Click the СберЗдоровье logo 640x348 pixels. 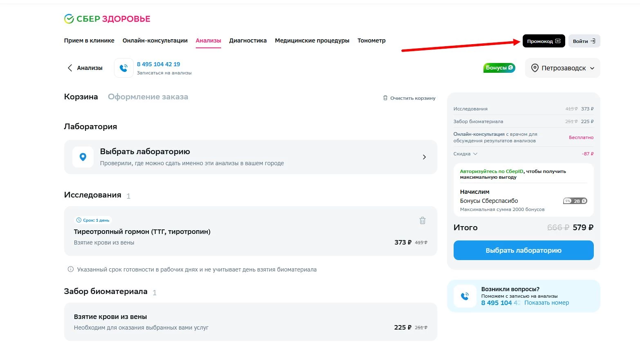pyautogui.click(x=107, y=18)
